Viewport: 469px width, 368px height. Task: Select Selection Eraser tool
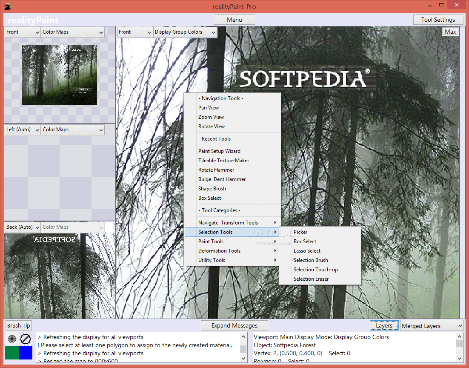pyautogui.click(x=320, y=279)
